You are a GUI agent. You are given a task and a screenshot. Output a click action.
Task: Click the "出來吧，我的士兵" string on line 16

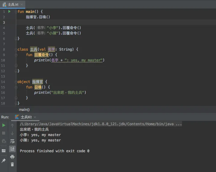point(68,93)
